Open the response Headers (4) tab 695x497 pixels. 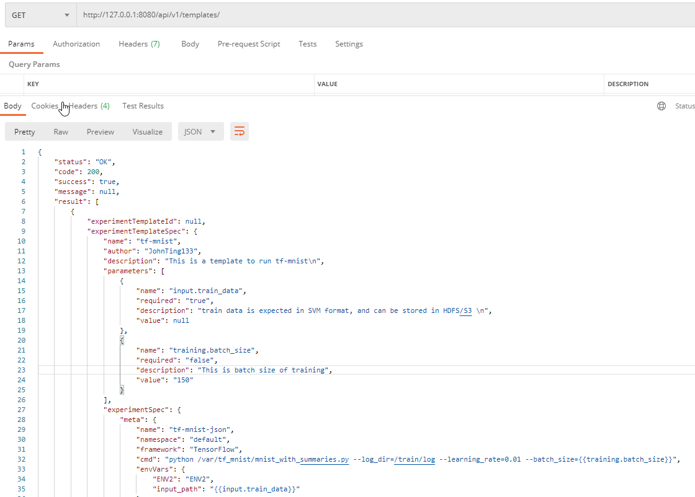(x=89, y=106)
